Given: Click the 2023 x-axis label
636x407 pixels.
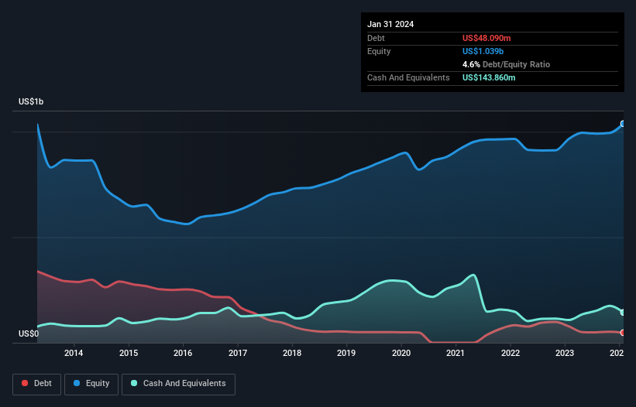Looking at the screenshot, I should point(565,353).
